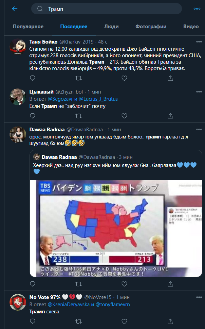Share Dawaa Radnaa's tweet
This screenshot has width=205, height=329.
tap(170, 283)
